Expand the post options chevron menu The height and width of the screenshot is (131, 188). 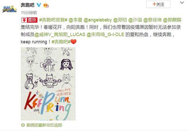[x=182, y=3]
